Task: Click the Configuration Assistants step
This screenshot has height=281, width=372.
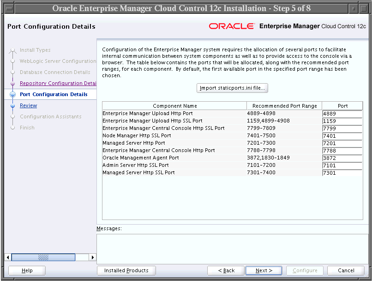Action: [50, 116]
